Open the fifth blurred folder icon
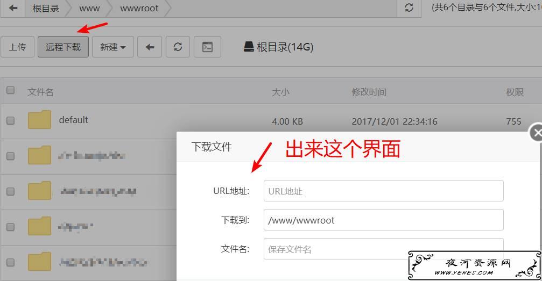This screenshot has height=281, width=542. tap(39, 261)
